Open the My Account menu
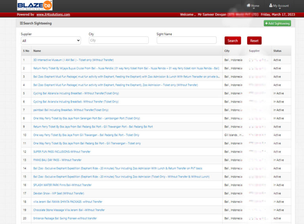The image size is (304, 224). click(x=279, y=6)
